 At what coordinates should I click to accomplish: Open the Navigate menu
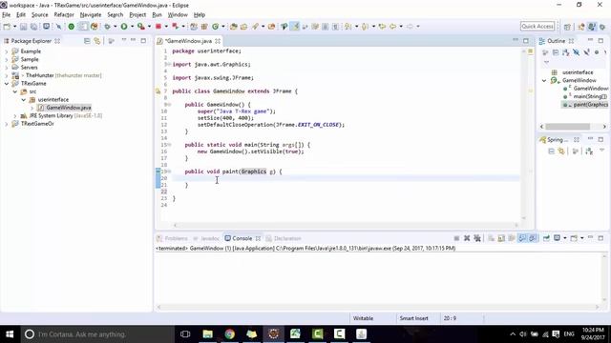tap(91, 15)
